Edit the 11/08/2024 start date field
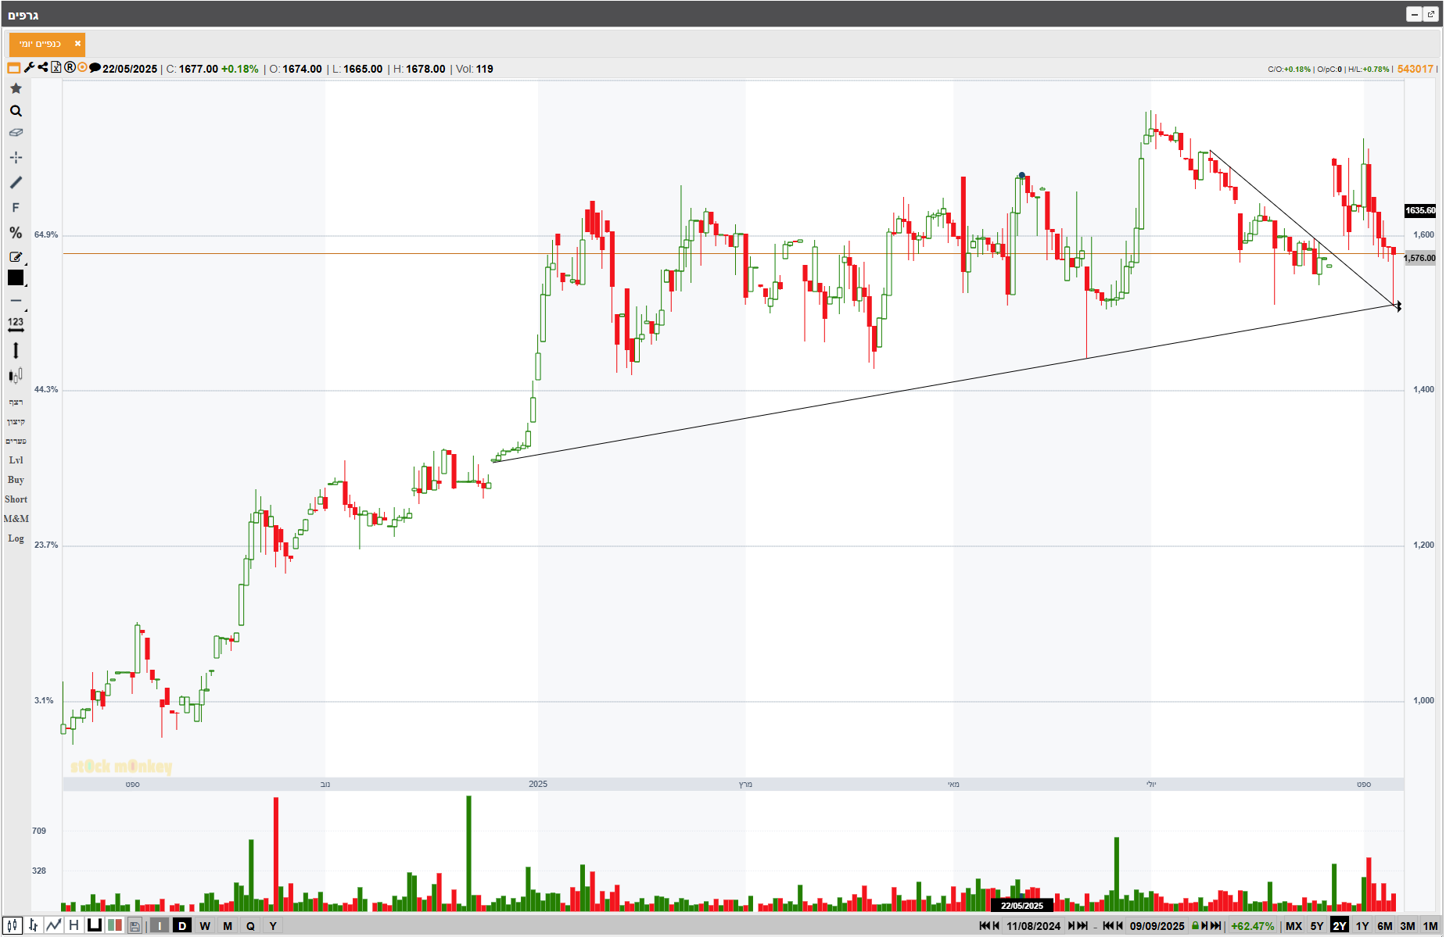This screenshot has width=1446, height=937. point(1033,926)
